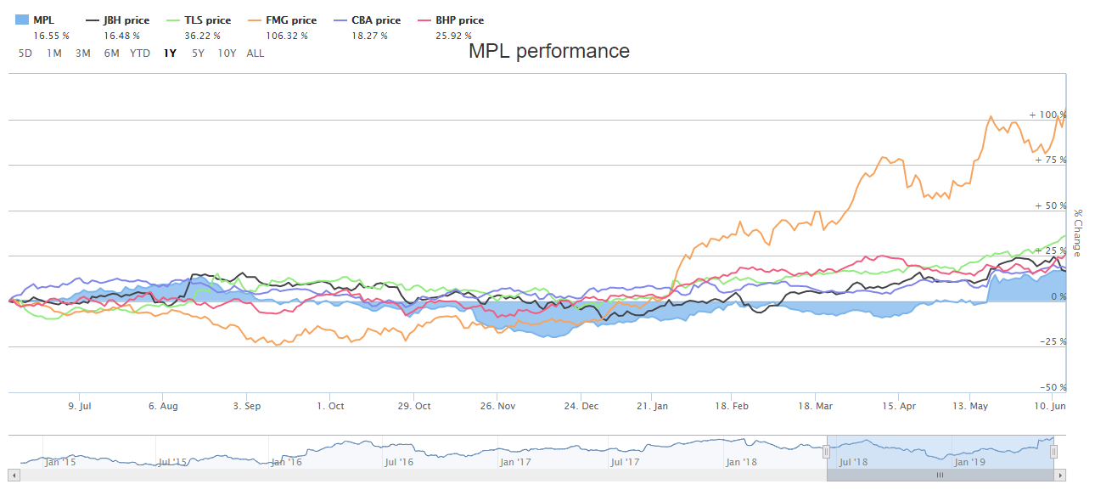Click Jan '16 in the navigator
Screen dimensions: 1095x501
point(286,463)
